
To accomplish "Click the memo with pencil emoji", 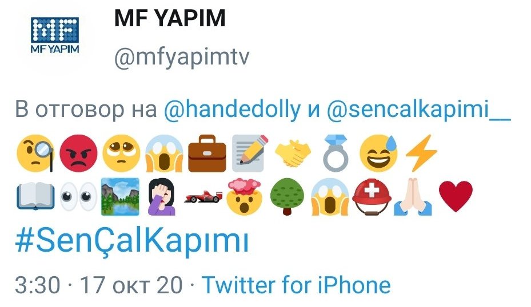I will point(250,153).
